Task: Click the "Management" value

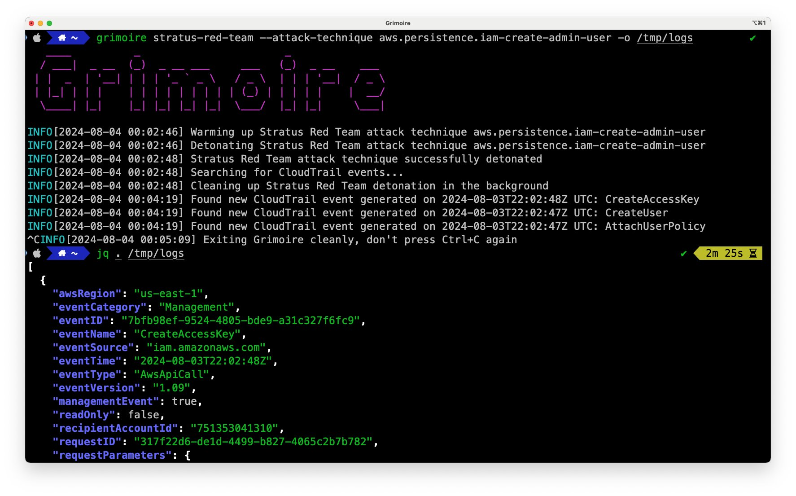Action: point(197,307)
